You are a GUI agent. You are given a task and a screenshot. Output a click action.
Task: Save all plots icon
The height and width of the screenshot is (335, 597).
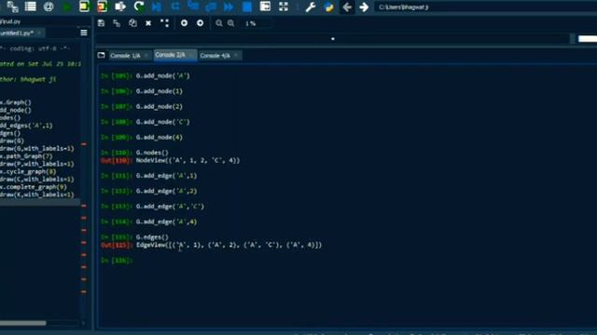pos(117,23)
